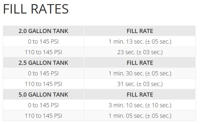Click 110 to 145 PSI under 5.0 gallon tank

pos(43,116)
